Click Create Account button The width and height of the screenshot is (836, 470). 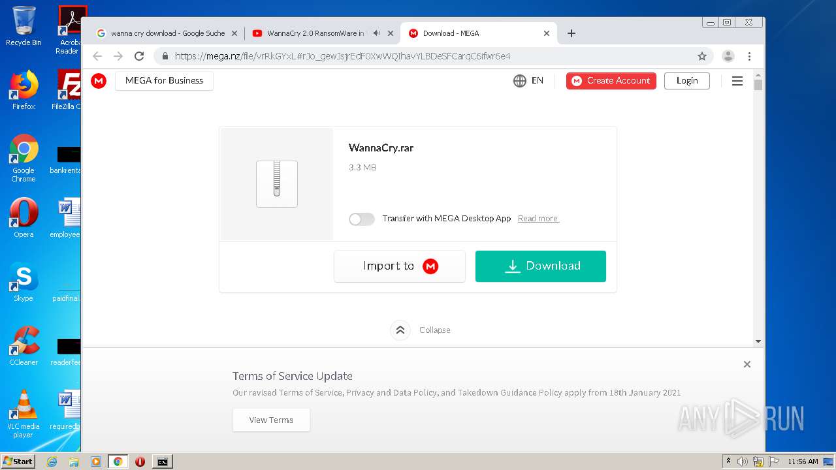click(611, 81)
